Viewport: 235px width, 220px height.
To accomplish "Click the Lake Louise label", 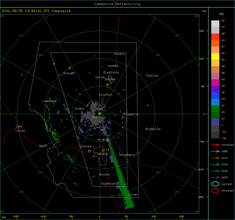I will point(20,128).
